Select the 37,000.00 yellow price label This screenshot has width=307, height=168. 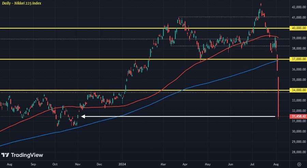click(298, 59)
